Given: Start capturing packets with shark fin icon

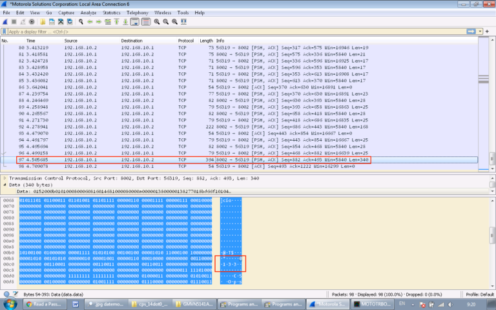Looking at the screenshot, I should pos(5,21).
